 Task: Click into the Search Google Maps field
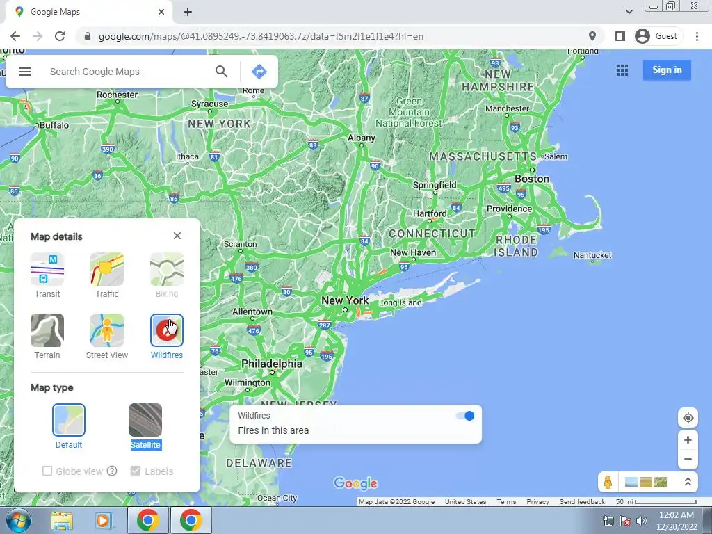click(127, 72)
